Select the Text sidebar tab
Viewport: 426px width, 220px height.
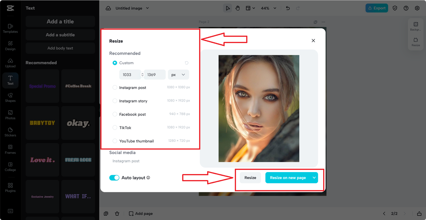(10, 80)
